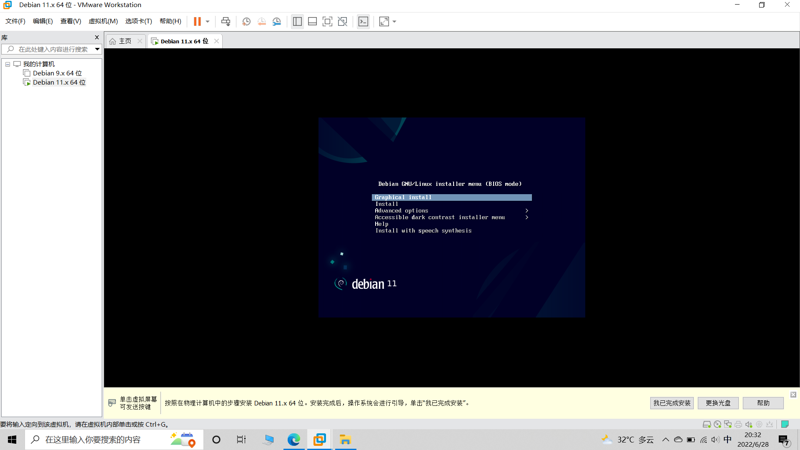The image size is (800, 450).
Task: Click the library search input field
Action: pyautogui.click(x=52, y=49)
